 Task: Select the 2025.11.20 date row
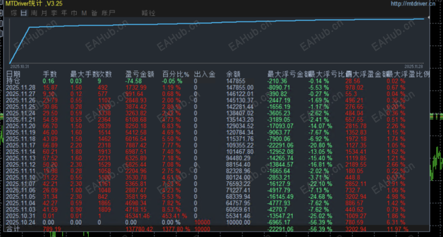21,126
